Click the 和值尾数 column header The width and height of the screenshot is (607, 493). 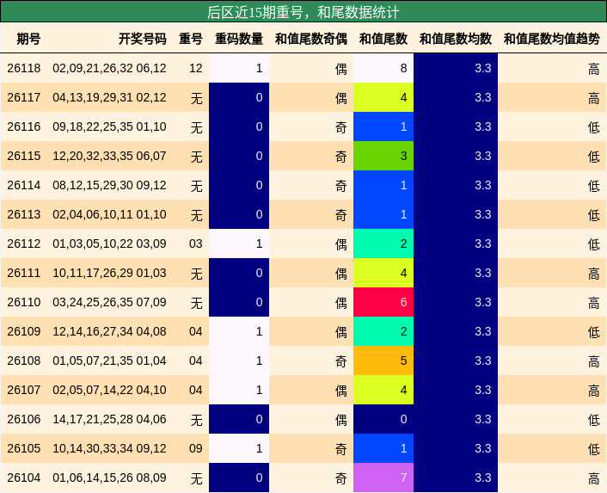tap(383, 39)
